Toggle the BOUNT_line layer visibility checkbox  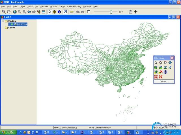pyautogui.click(x=16, y=24)
